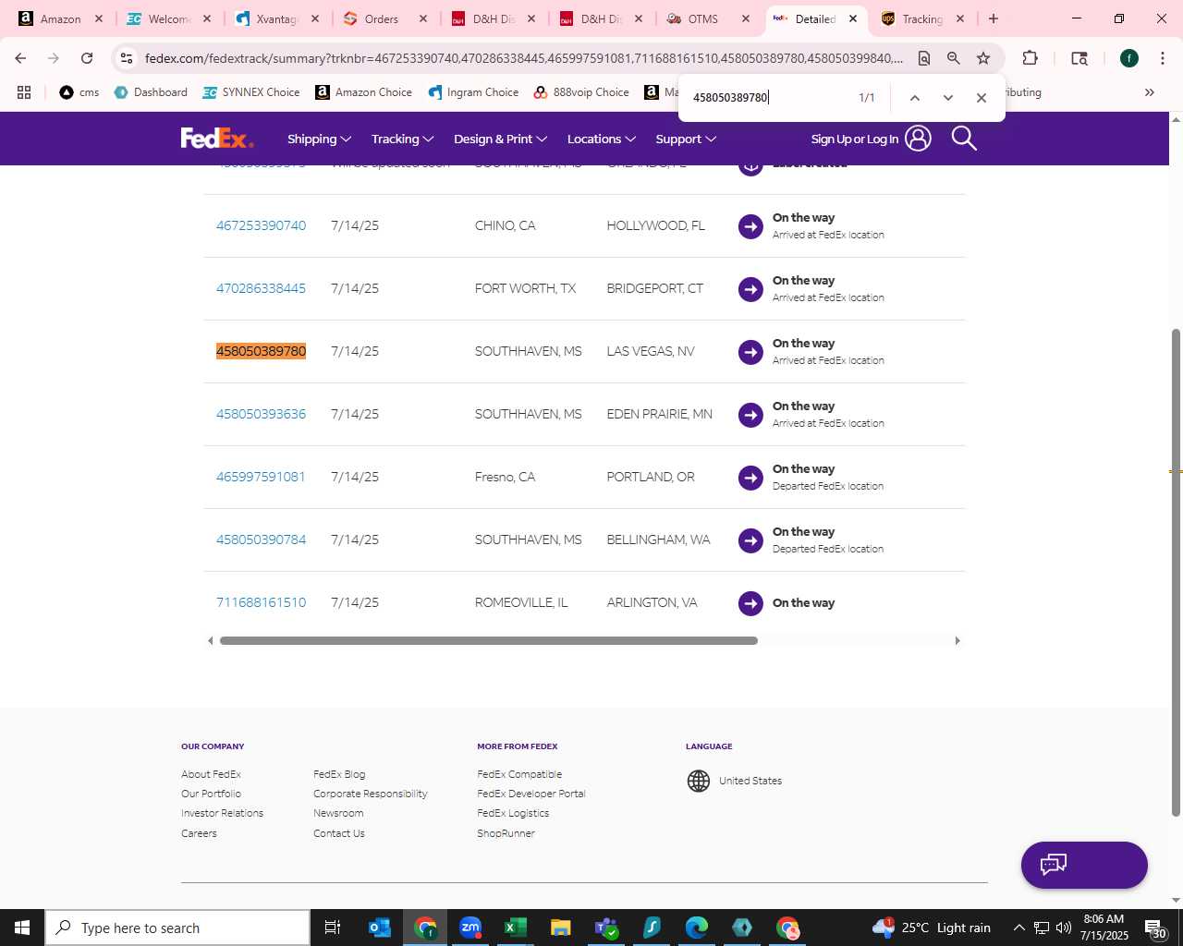The width and height of the screenshot is (1183, 946).
Task: Click the ROMEOVILLE, IL origin cell
Action: tap(521, 603)
